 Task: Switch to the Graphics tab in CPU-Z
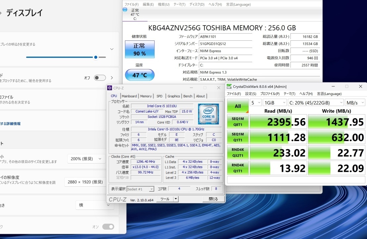174,96
